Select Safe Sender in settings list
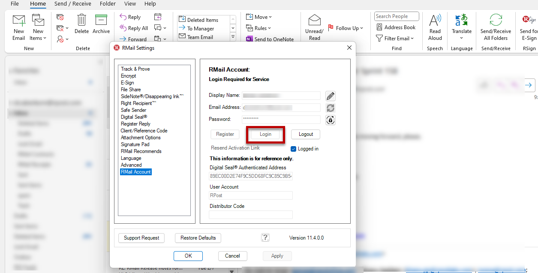 tap(133, 110)
